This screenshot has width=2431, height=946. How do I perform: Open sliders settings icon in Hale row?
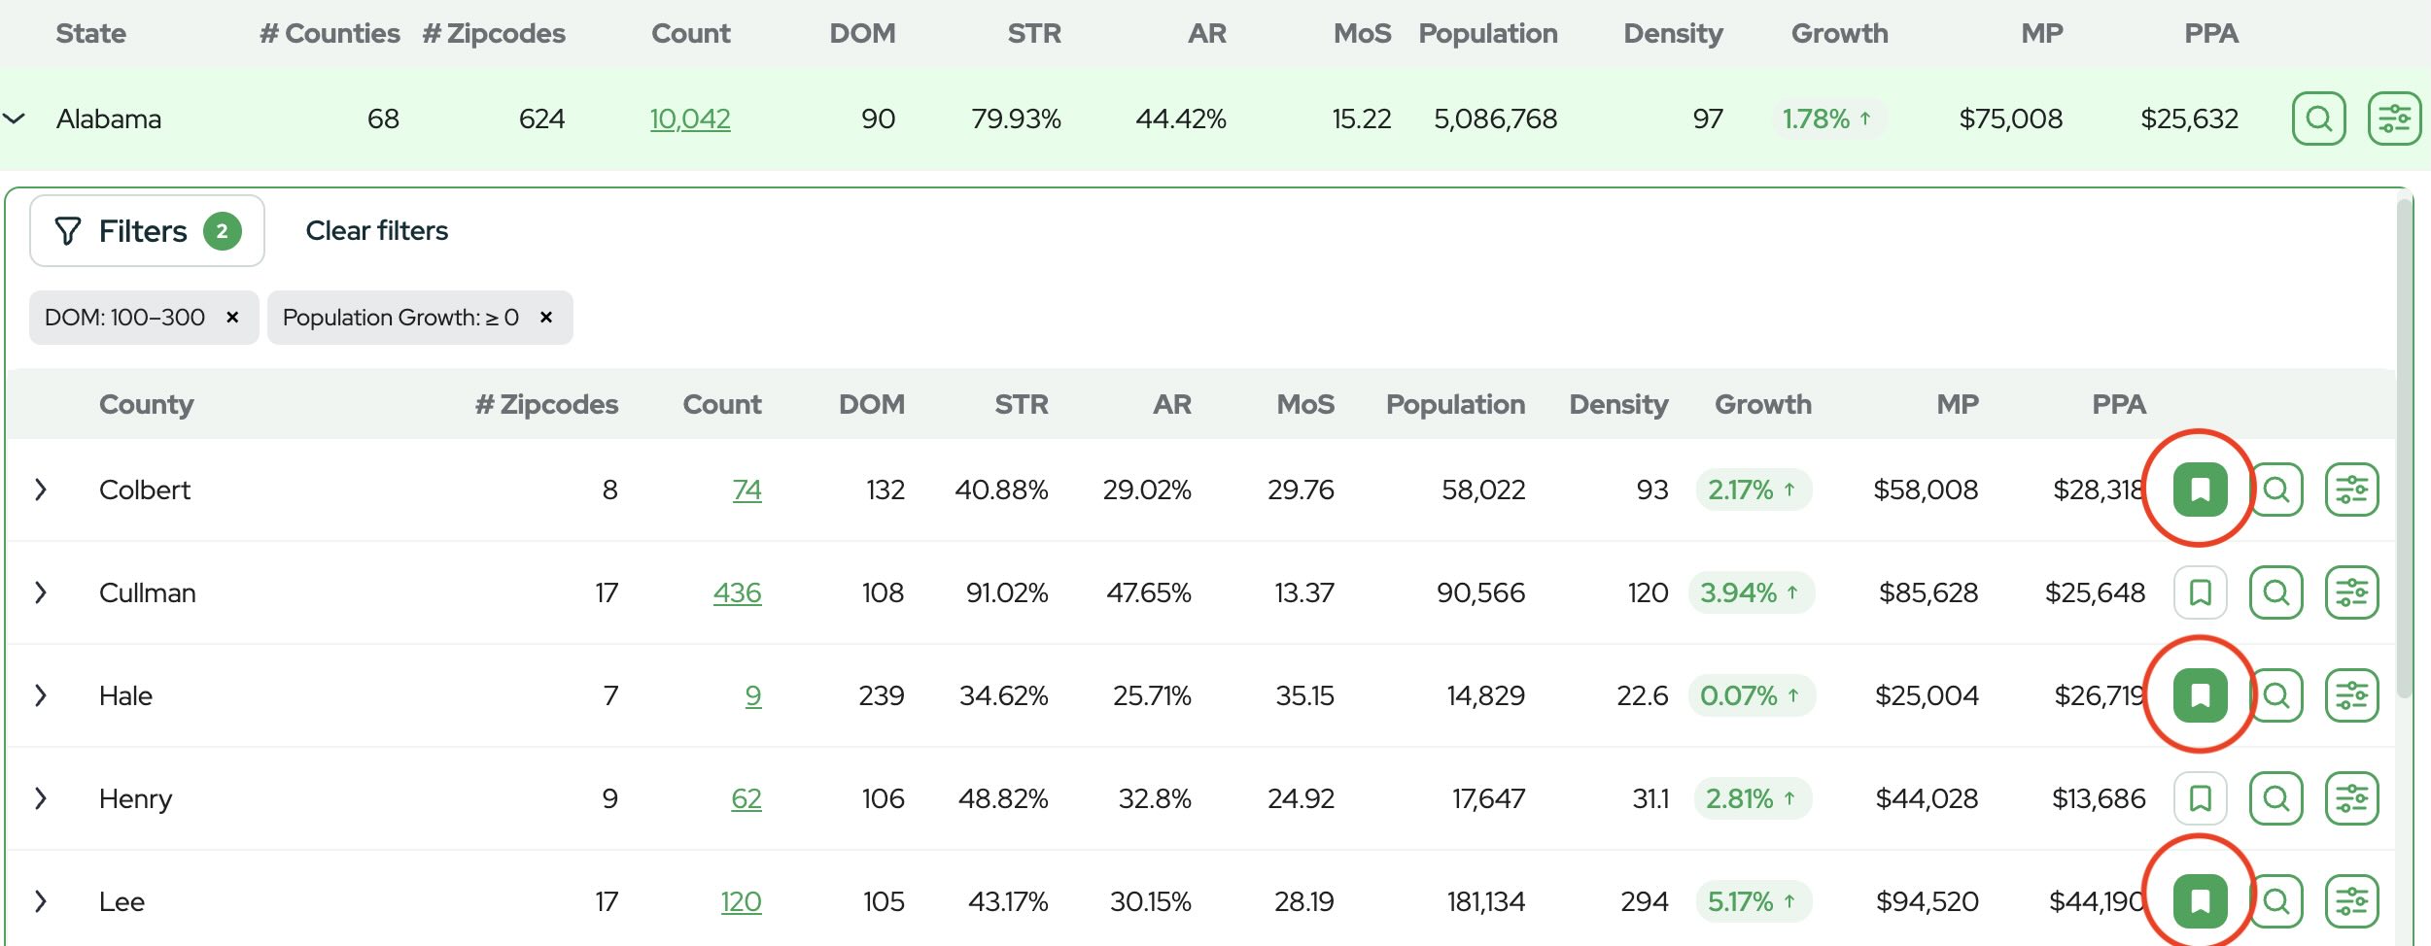click(2351, 695)
